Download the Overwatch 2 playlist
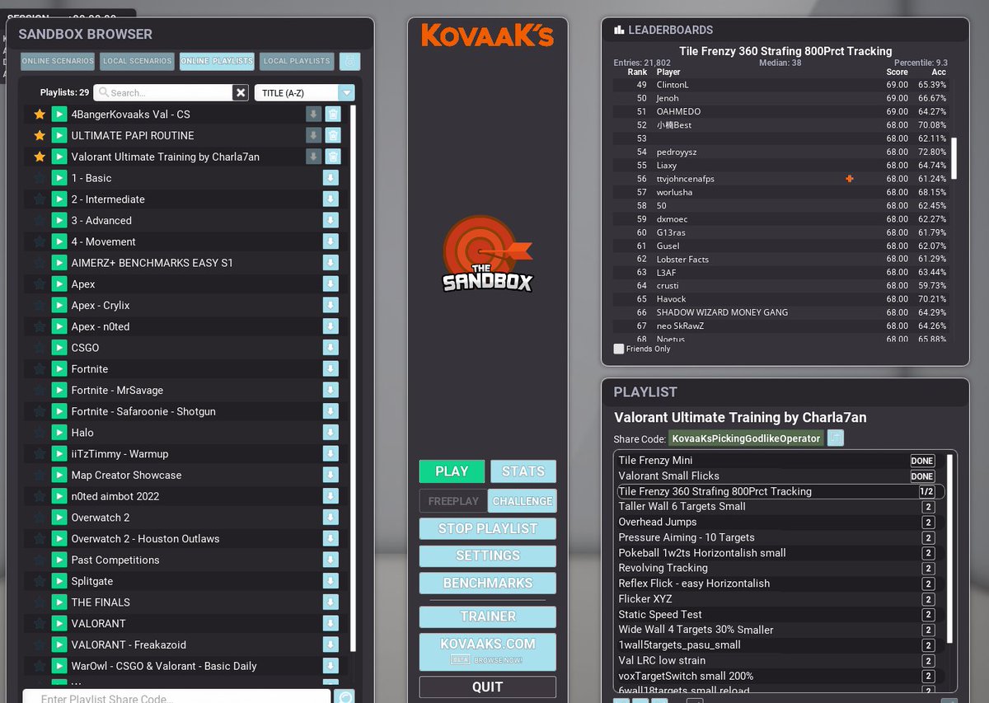The width and height of the screenshot is (989, 703). pos(330,518)
